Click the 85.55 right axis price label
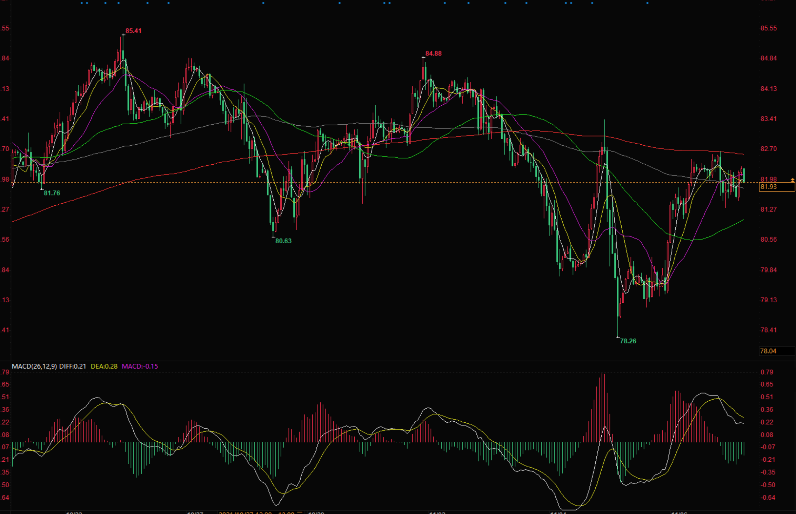Viewport: 796px width, 514px height. click(768, 28)
